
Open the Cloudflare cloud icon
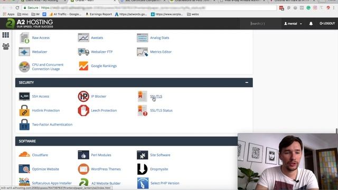(24, 155)
